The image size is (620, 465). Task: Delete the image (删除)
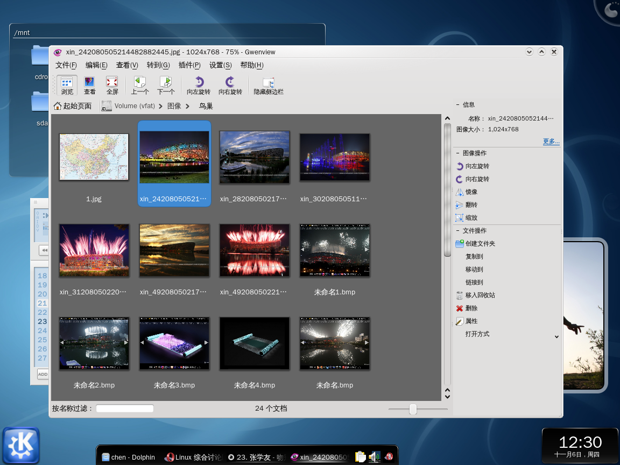click(467, 308)
